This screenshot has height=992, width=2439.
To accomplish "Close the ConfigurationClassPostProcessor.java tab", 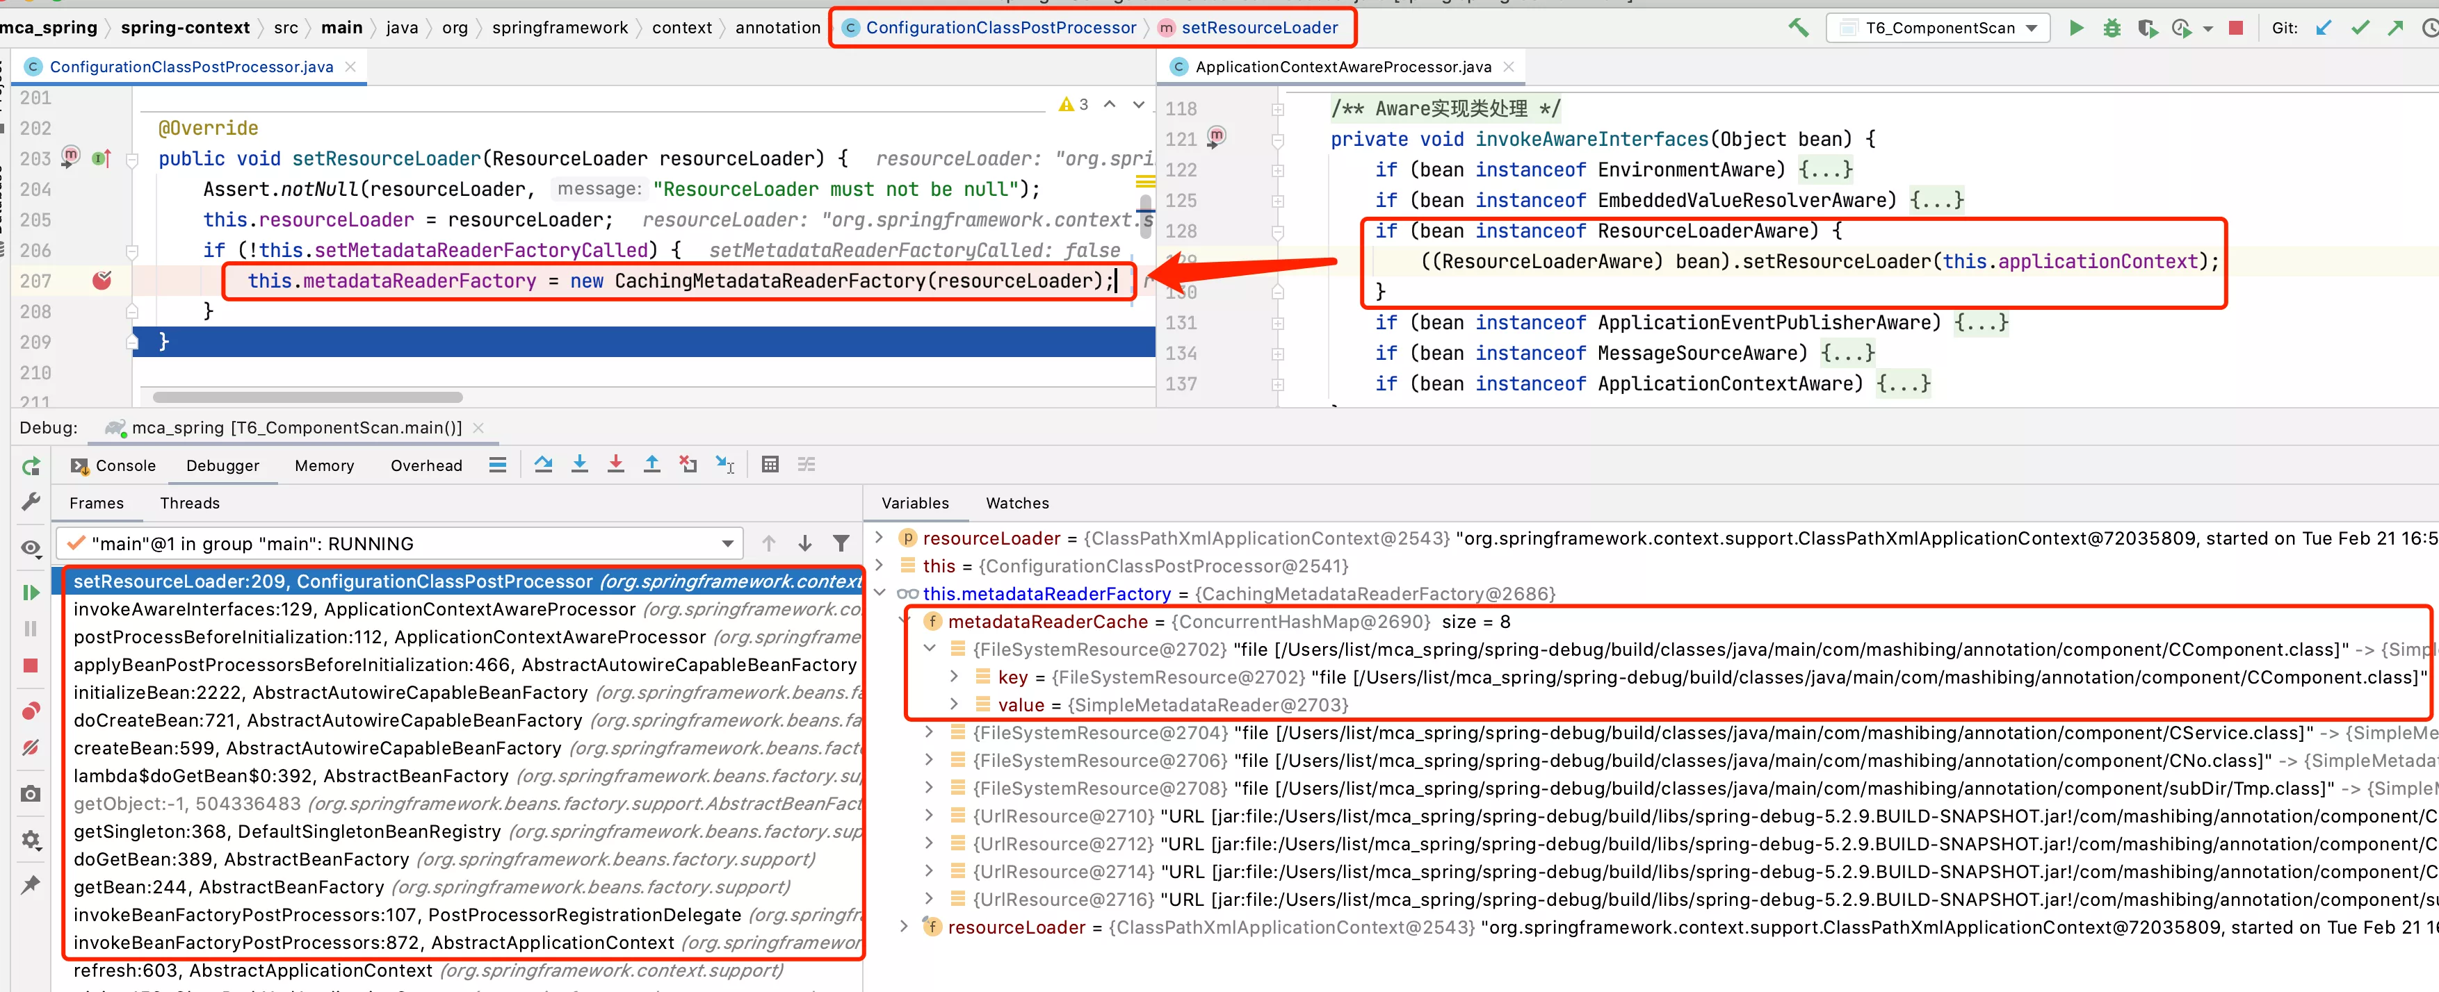I will (350, 66).
